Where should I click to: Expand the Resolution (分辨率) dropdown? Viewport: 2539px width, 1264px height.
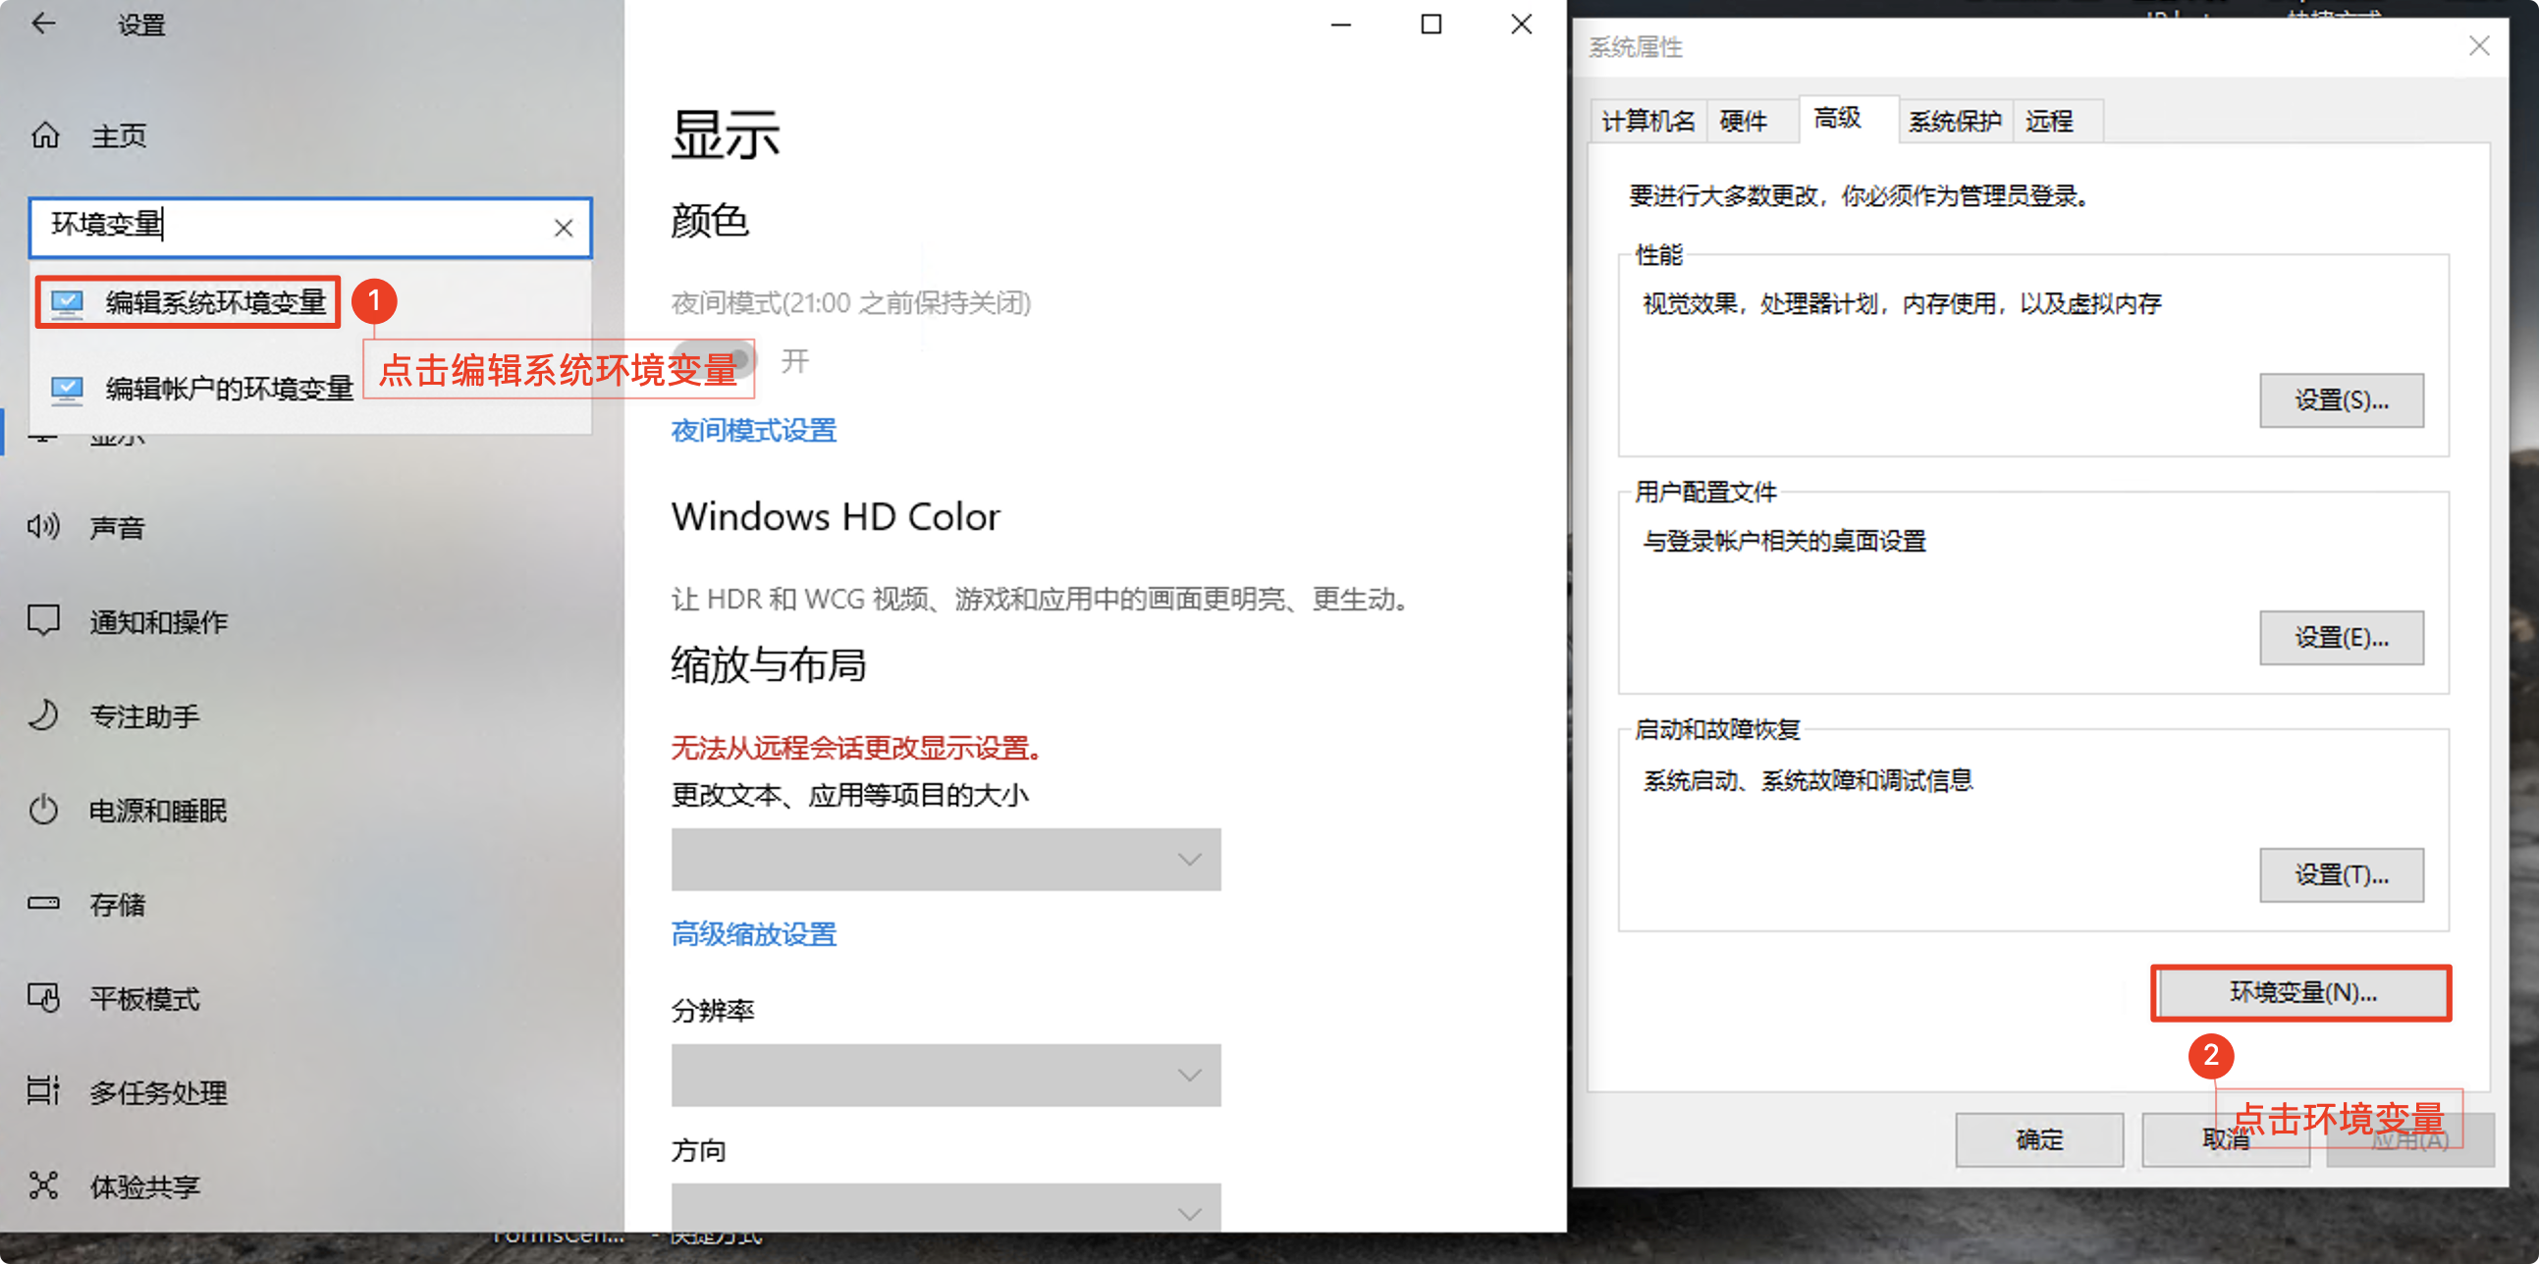[x=945, y=1075]
